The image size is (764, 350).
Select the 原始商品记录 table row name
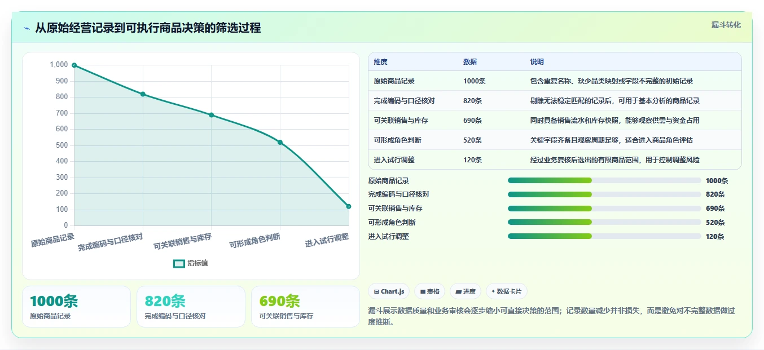point(394,81)
